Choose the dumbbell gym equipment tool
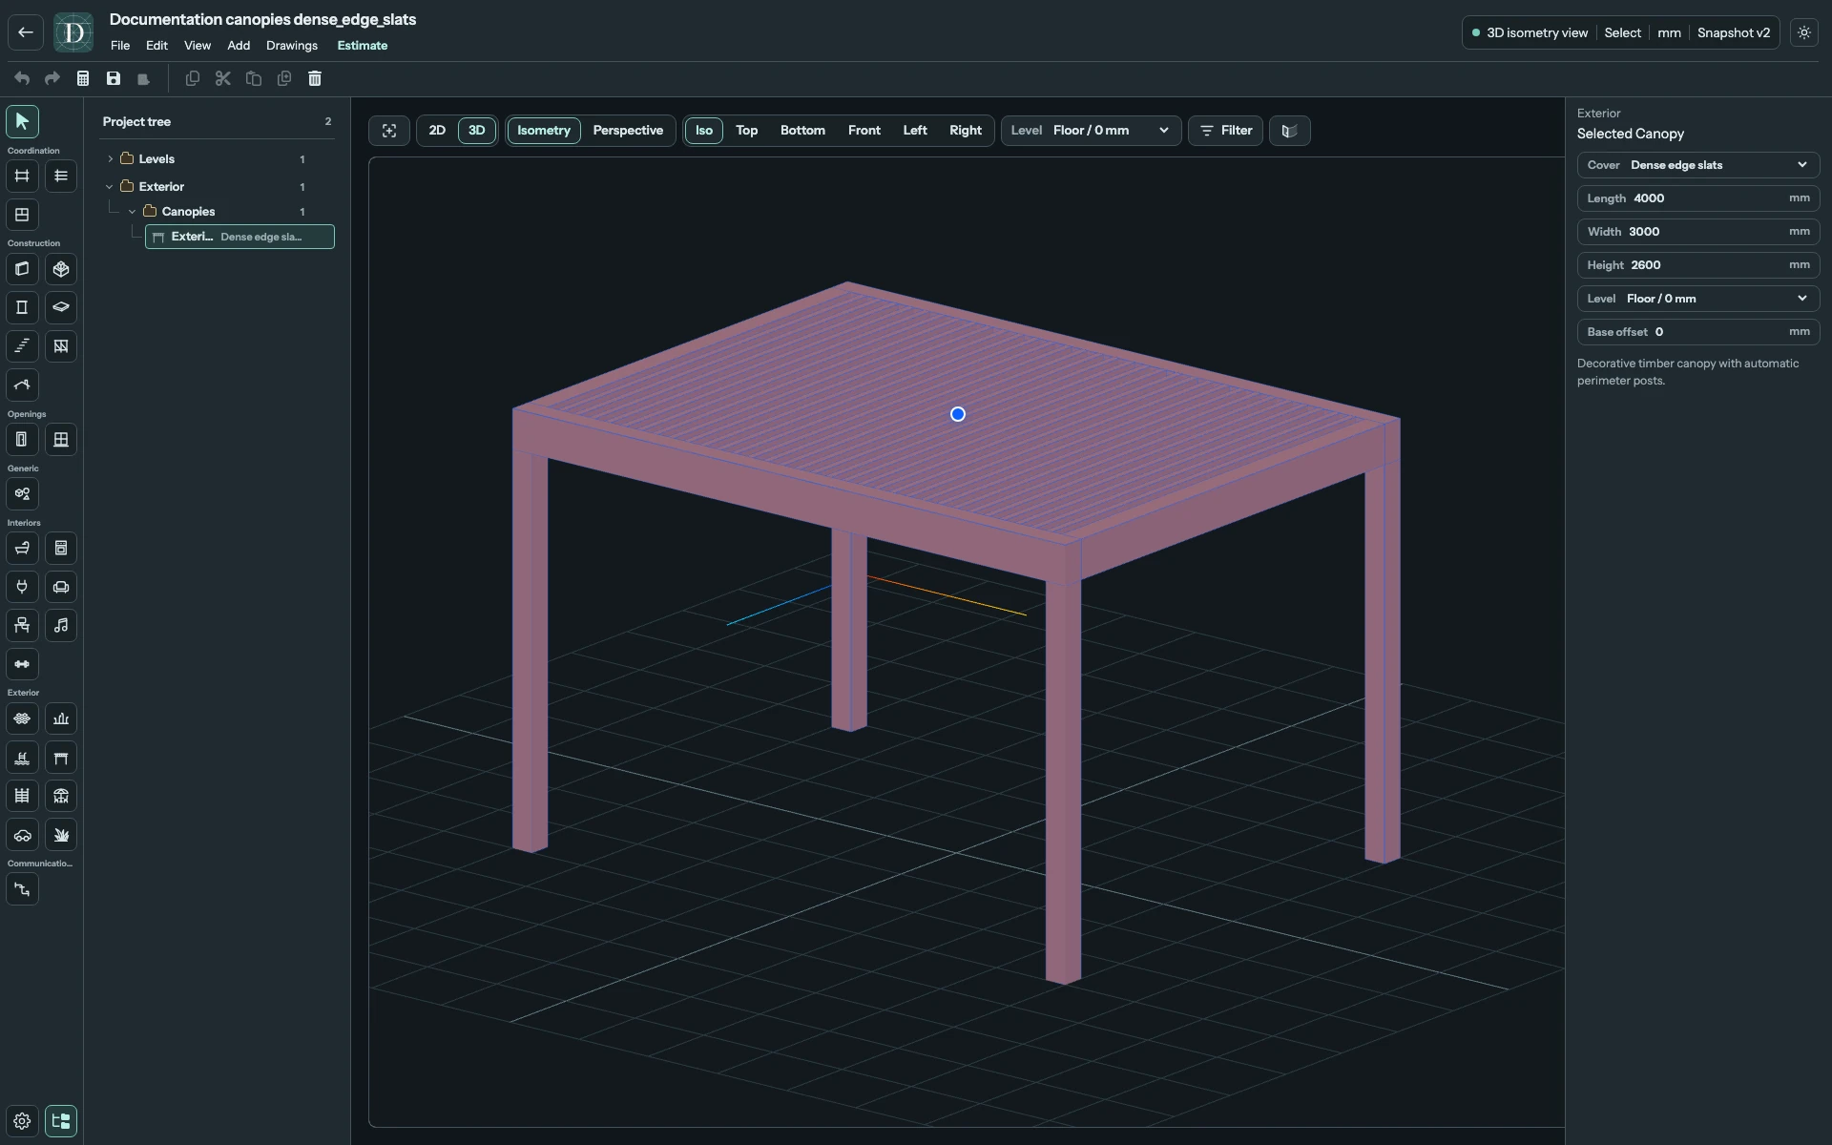The height and width of the screenshot is (1145, 1832). click(x=22, y=664)
